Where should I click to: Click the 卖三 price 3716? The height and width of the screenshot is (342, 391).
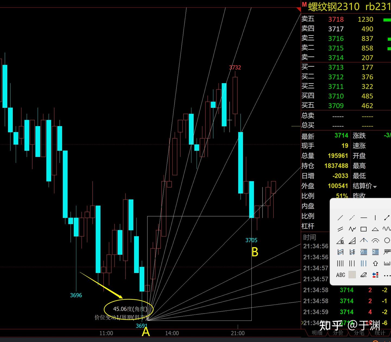[x=336, y=39]
